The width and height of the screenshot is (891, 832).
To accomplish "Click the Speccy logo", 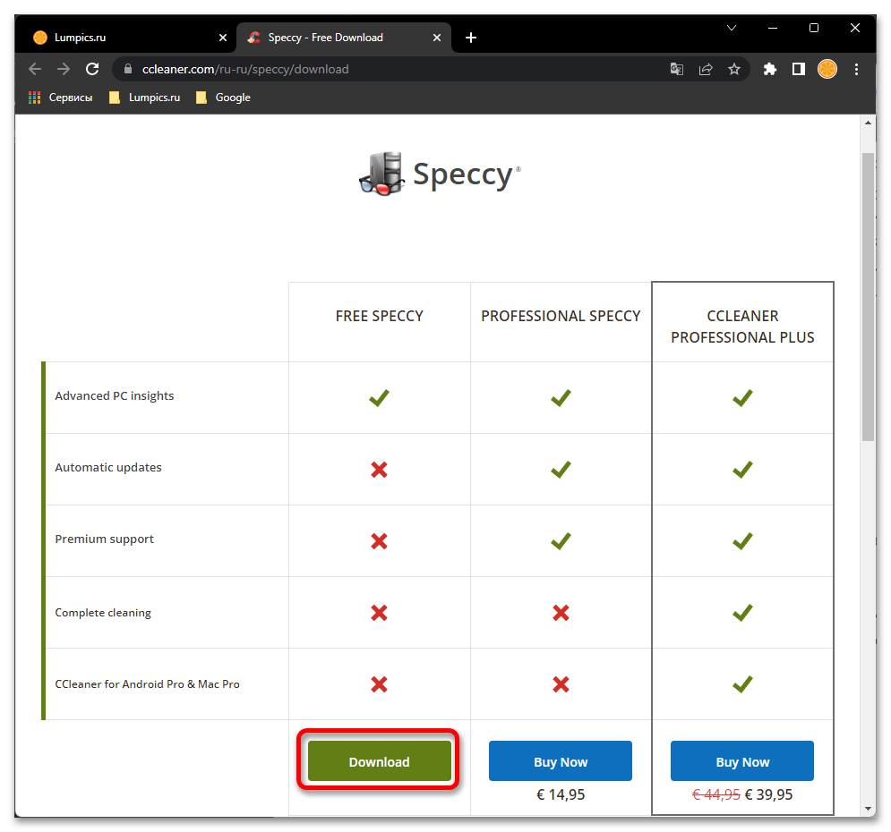I will tap(440, 174).
